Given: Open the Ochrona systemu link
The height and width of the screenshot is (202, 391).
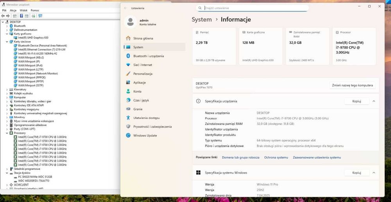Looking at the screenshot, I should pos(276,157).
